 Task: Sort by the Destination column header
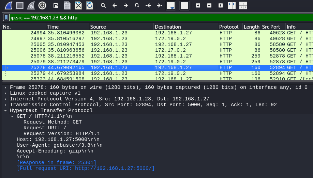pos(167,27)
